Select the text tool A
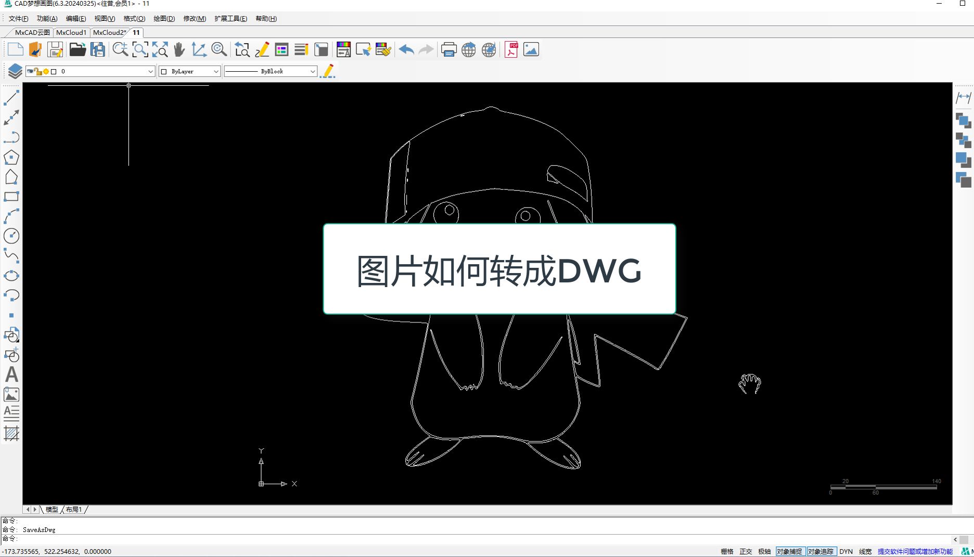The height and width of the screenshot is (557, 974). [11, 374]
